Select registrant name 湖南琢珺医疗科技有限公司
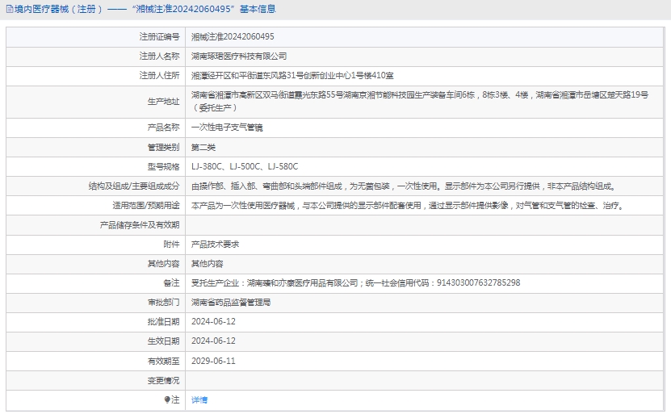This screenshot has width=671, height=414. tap(239, 56)
